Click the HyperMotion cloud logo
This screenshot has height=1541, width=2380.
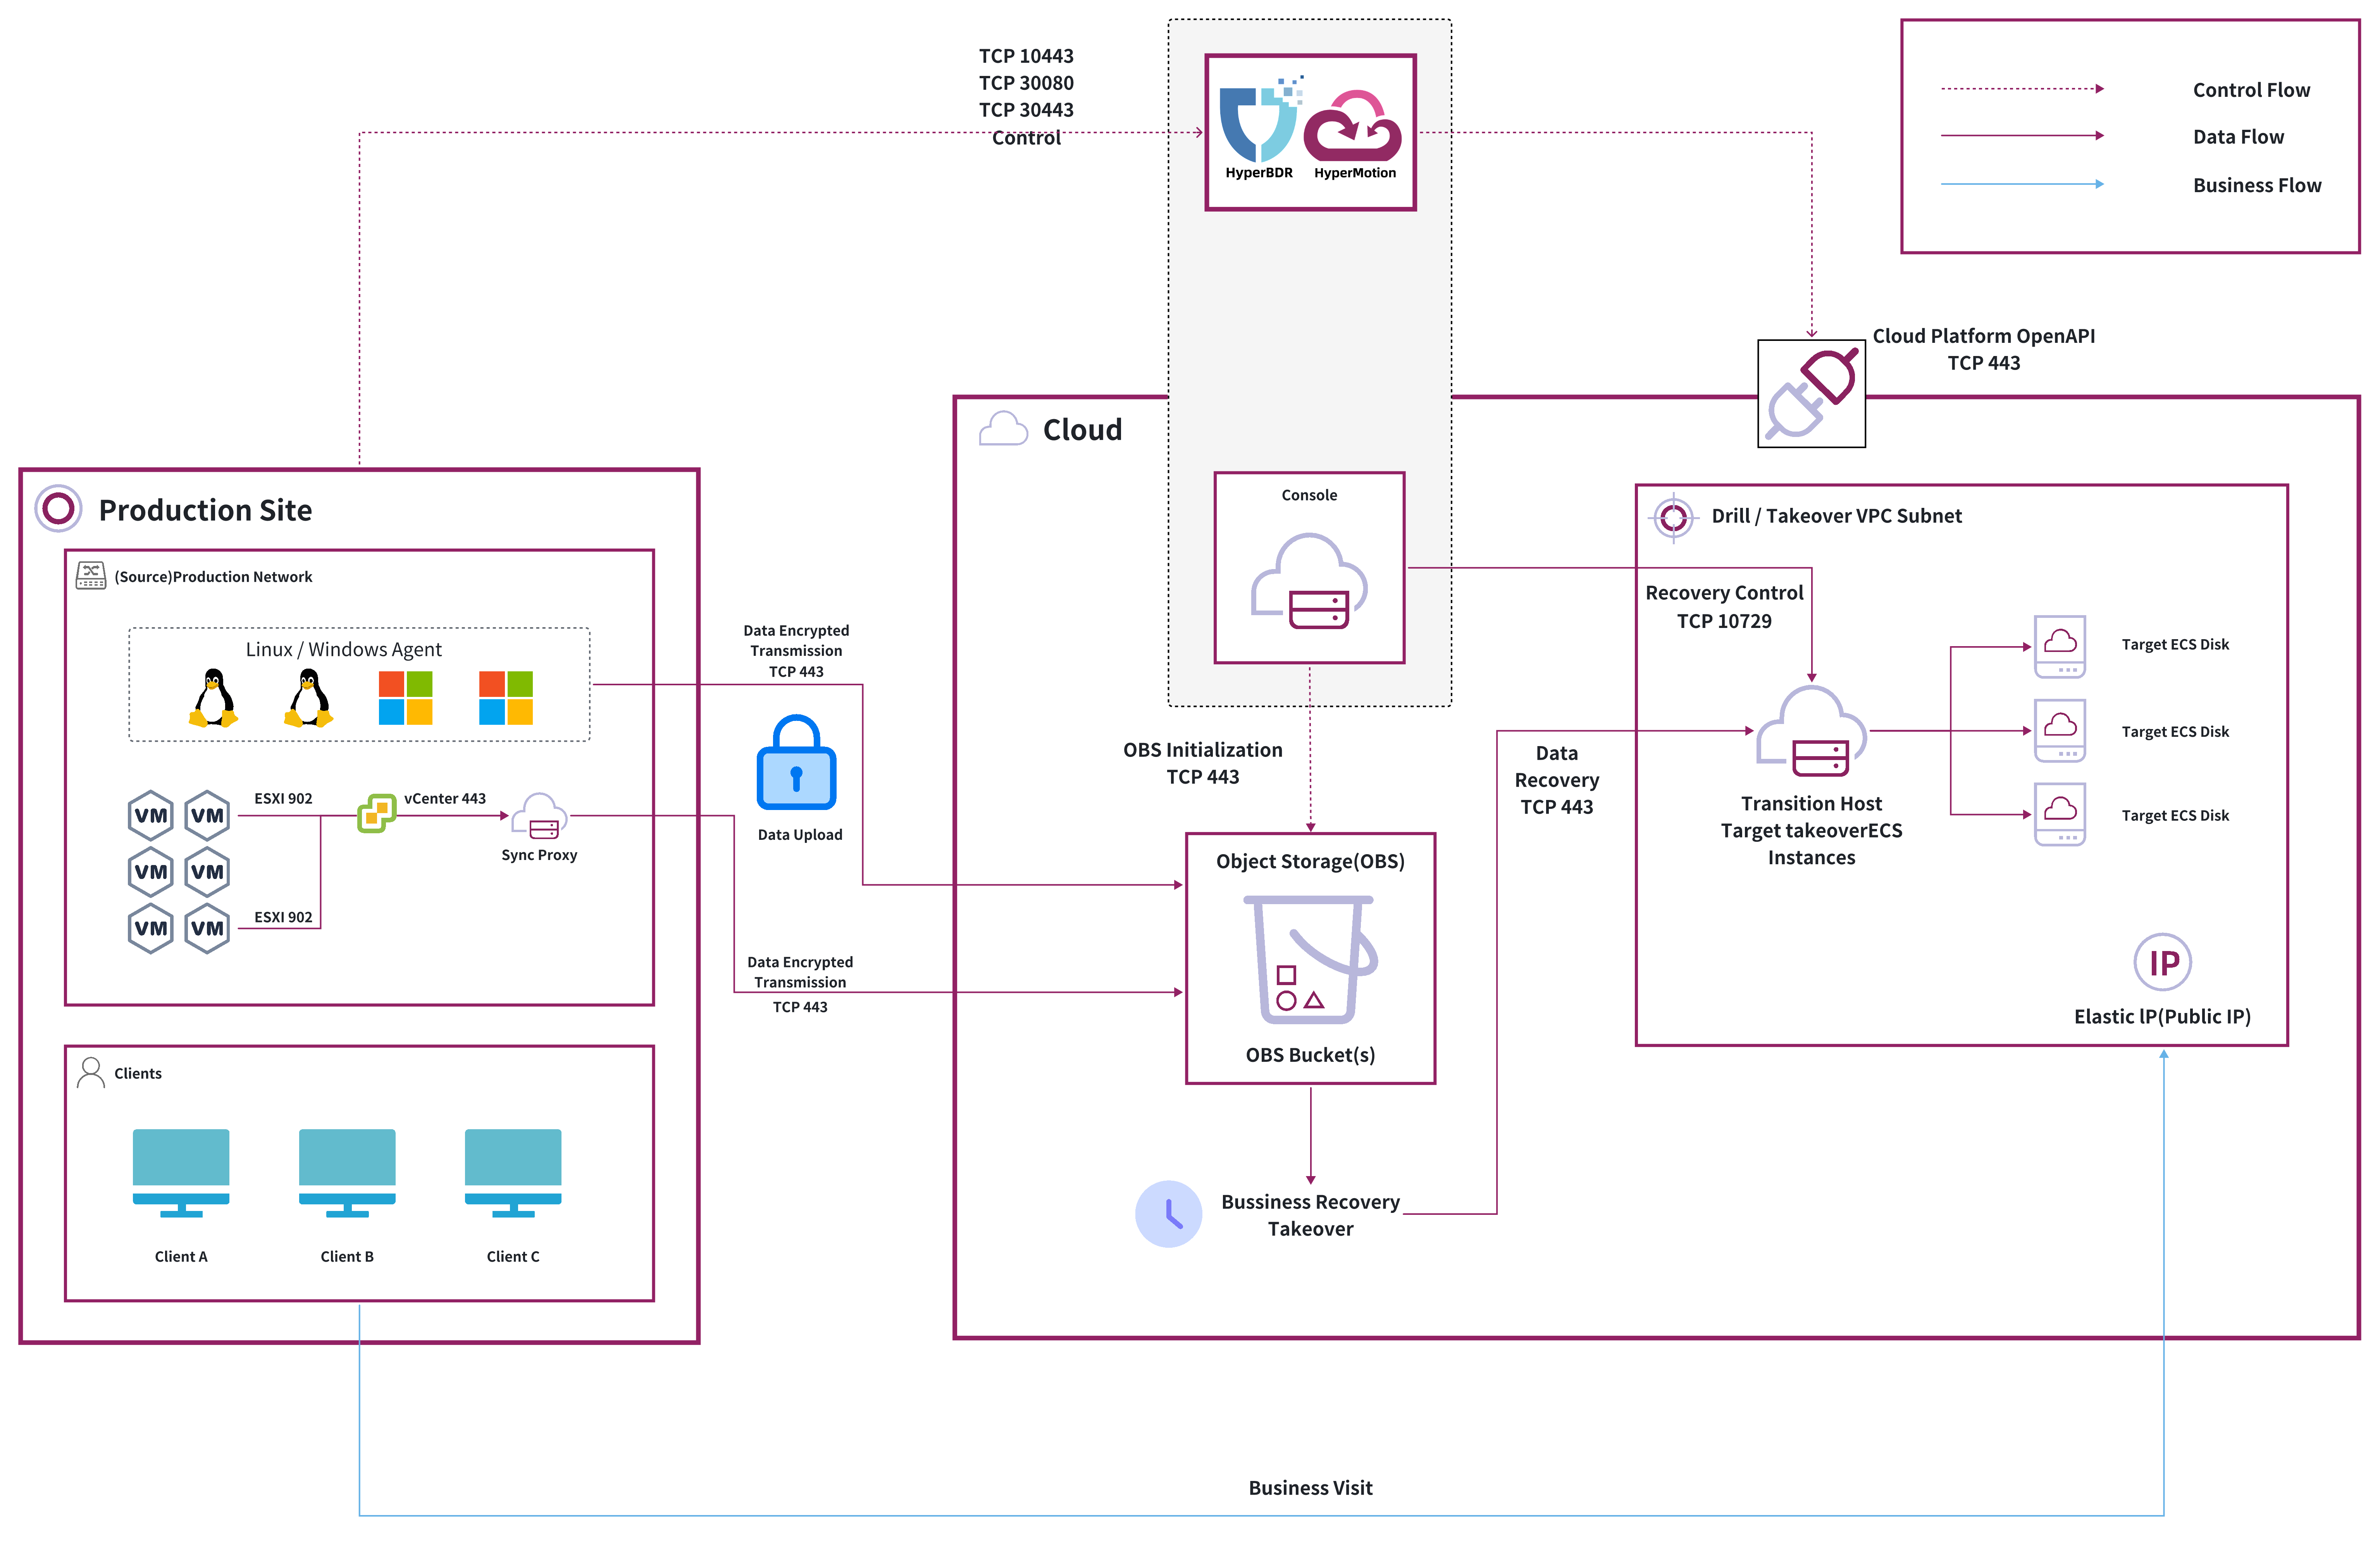1353,125
